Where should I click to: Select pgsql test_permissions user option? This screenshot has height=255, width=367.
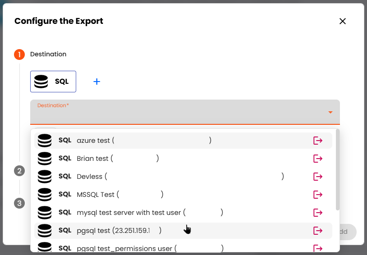point(124,248)
